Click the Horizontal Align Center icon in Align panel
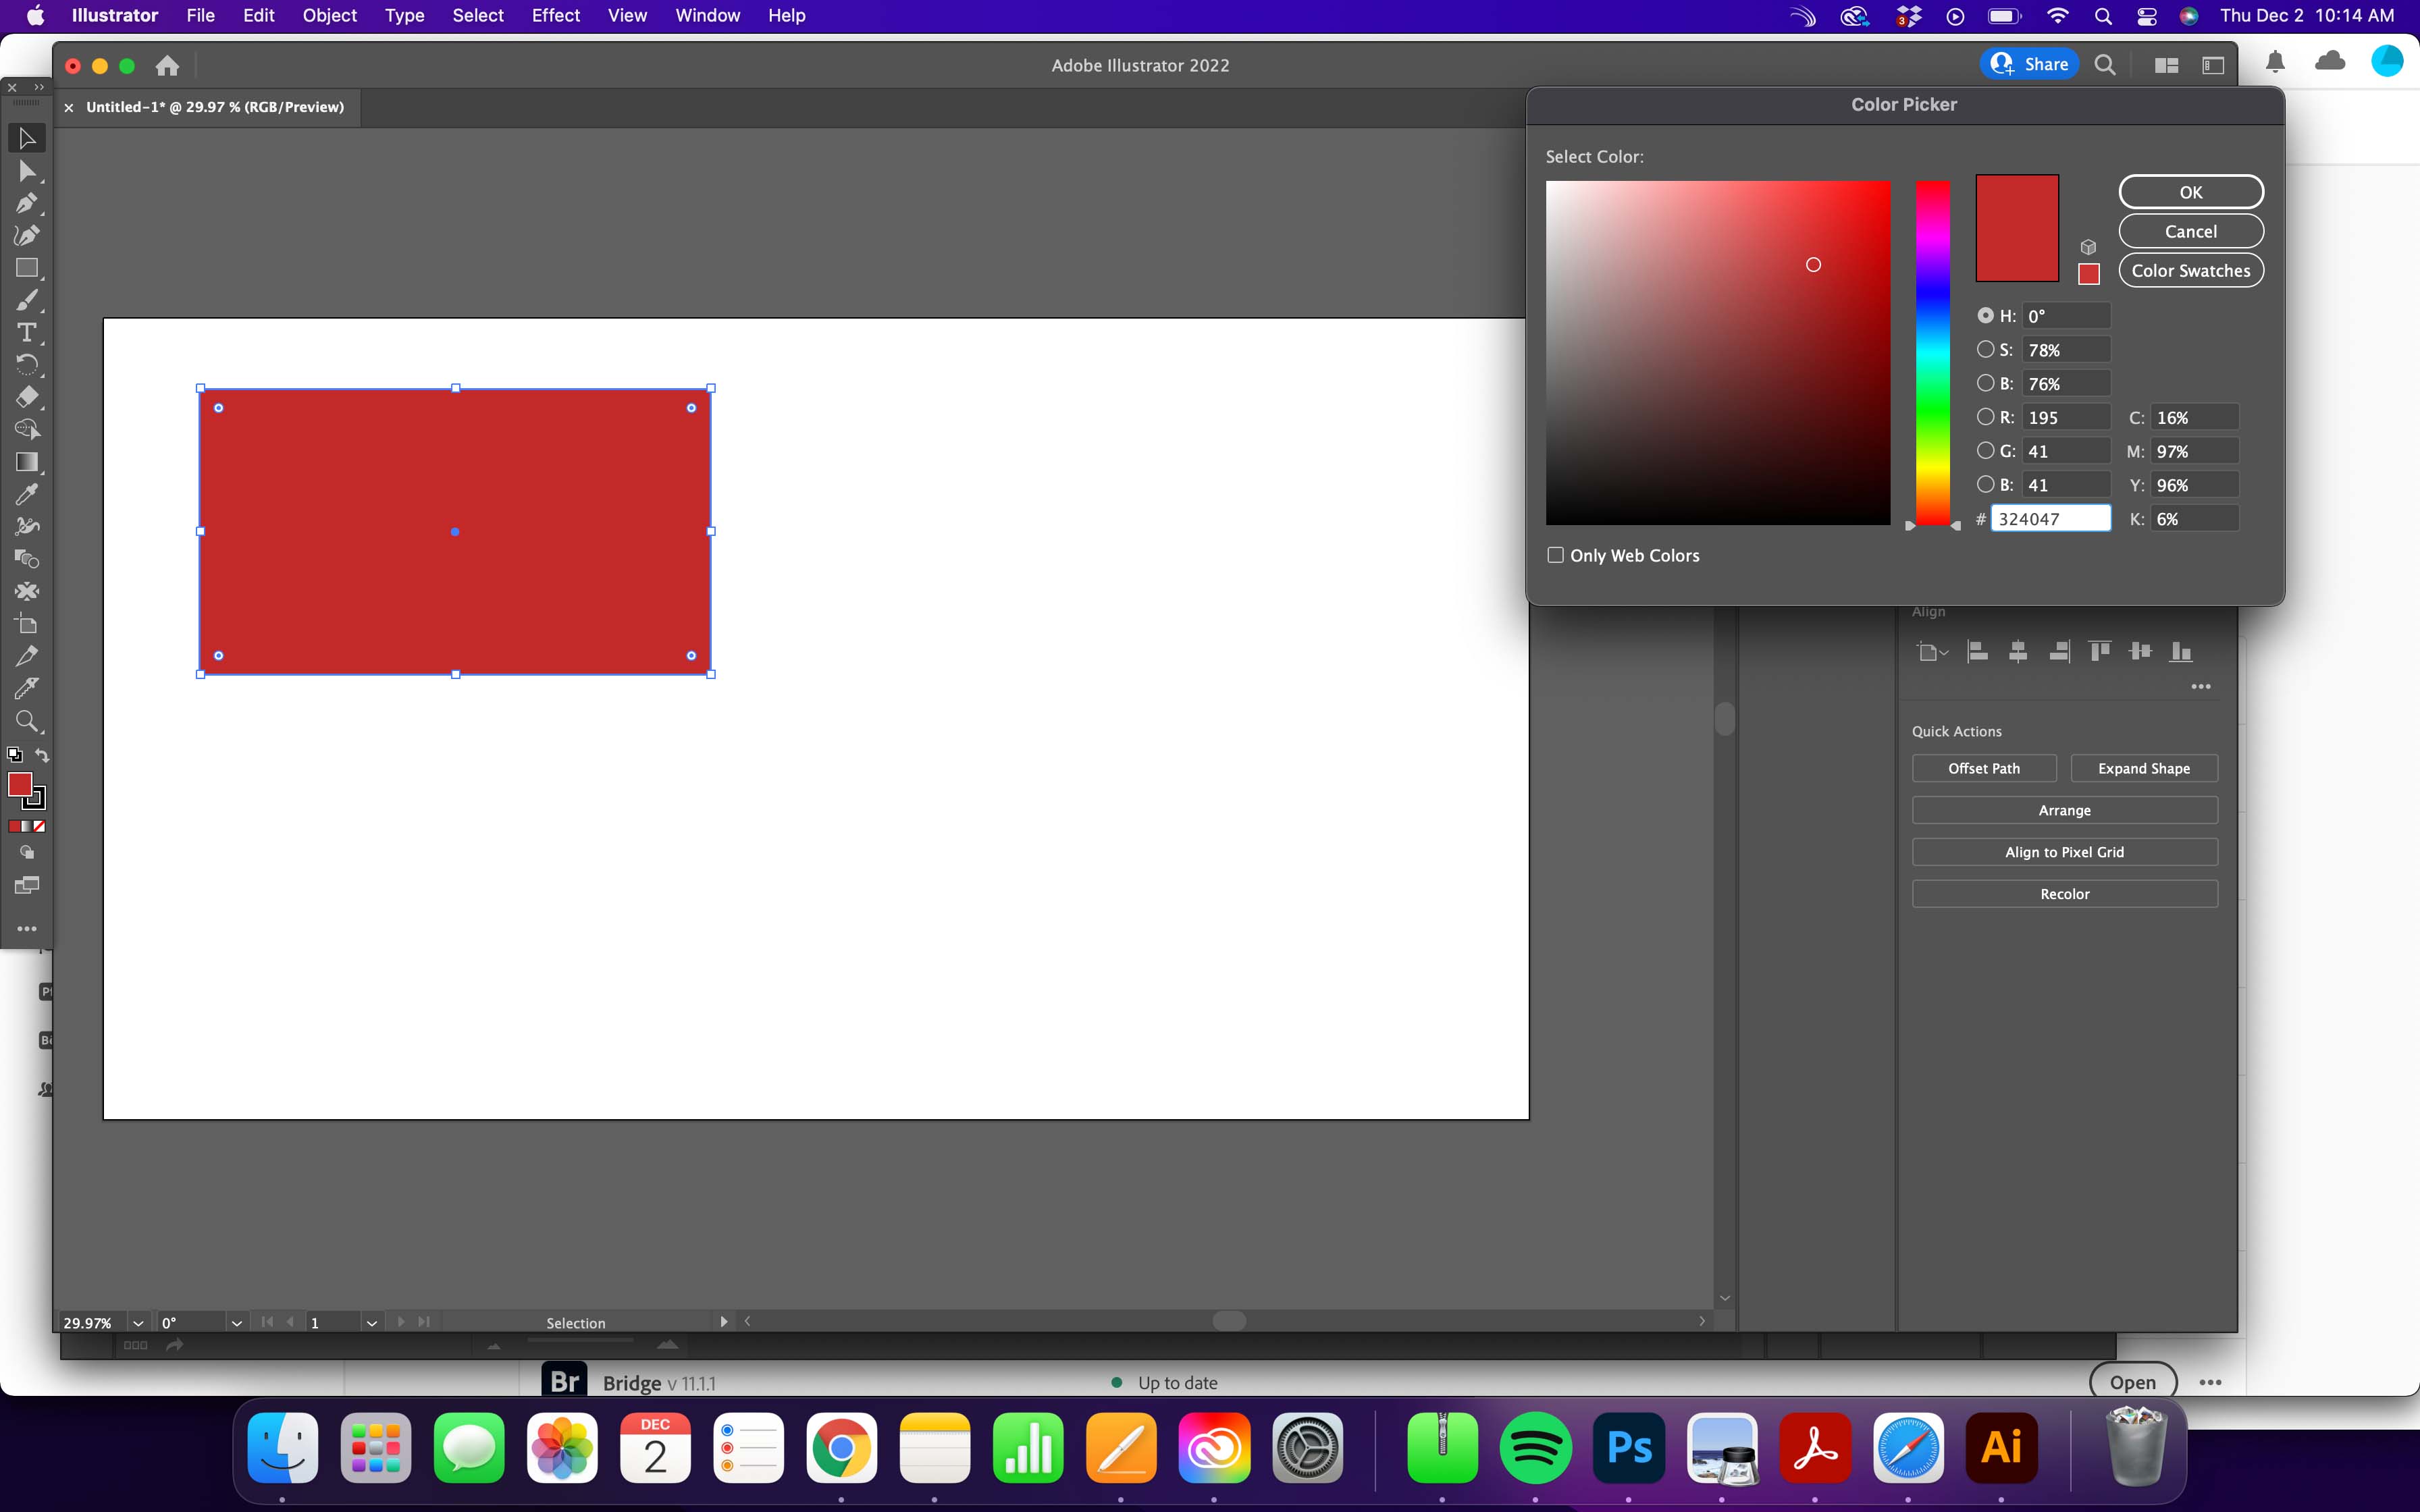The height and width of the screenshot is (1512, 2420). pos(2019,651)
